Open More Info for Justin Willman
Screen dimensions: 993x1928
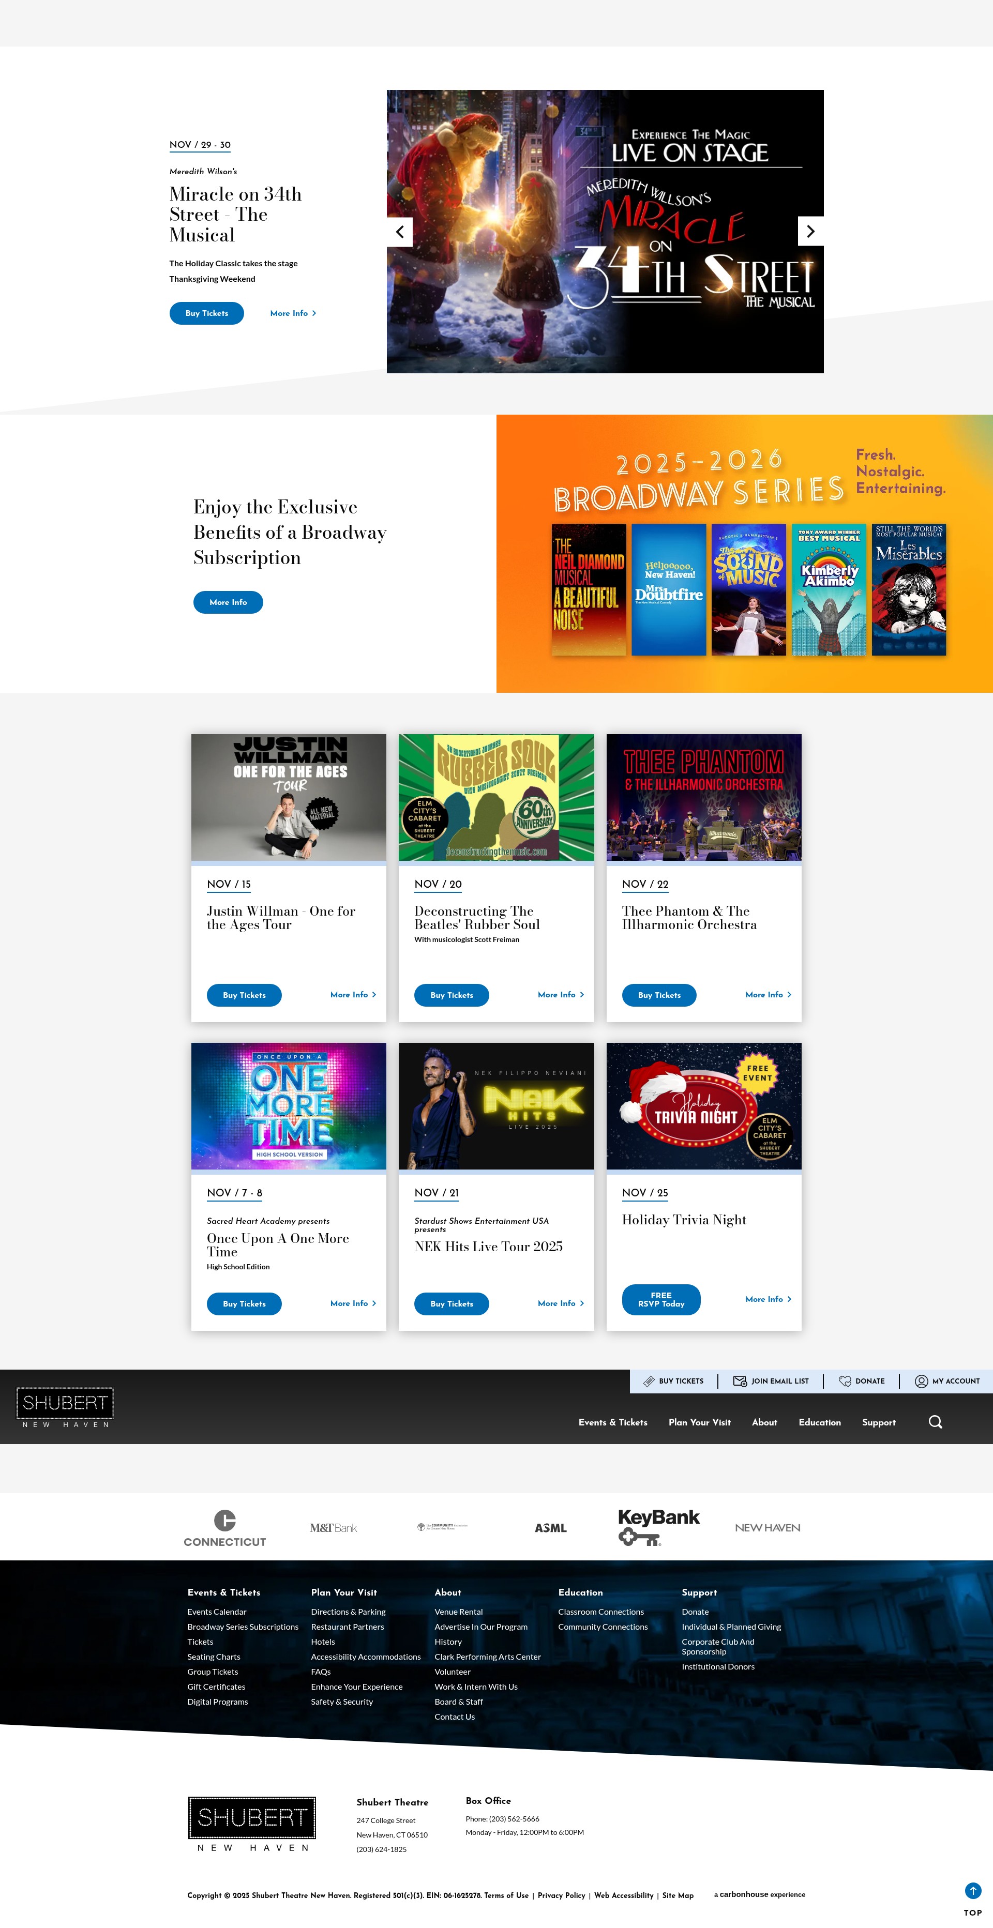tap(353, 995)
